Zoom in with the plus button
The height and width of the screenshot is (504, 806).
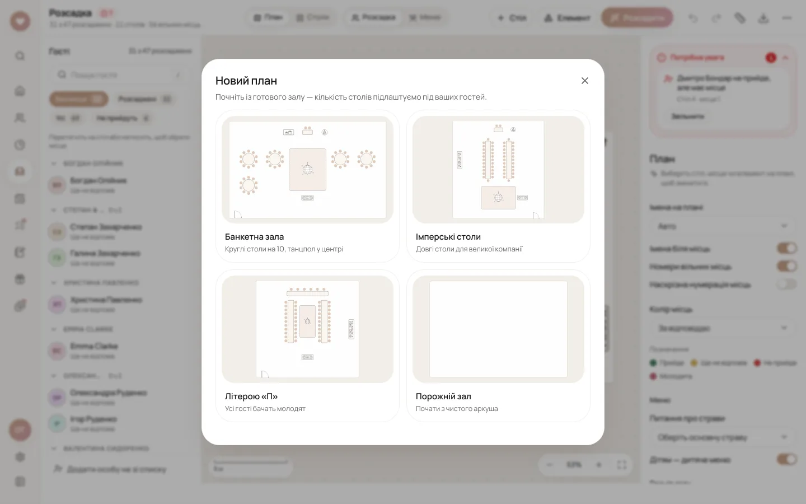(599, 465)
